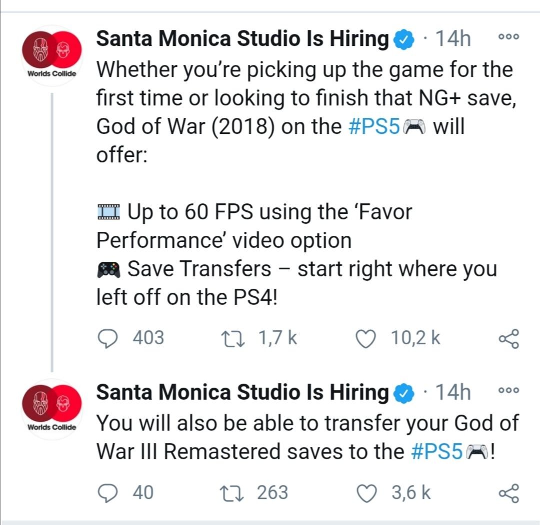Share the first tweet about 60 FPS
The image size is (540, 525).
pyautogui.click(x=508, y=339)
